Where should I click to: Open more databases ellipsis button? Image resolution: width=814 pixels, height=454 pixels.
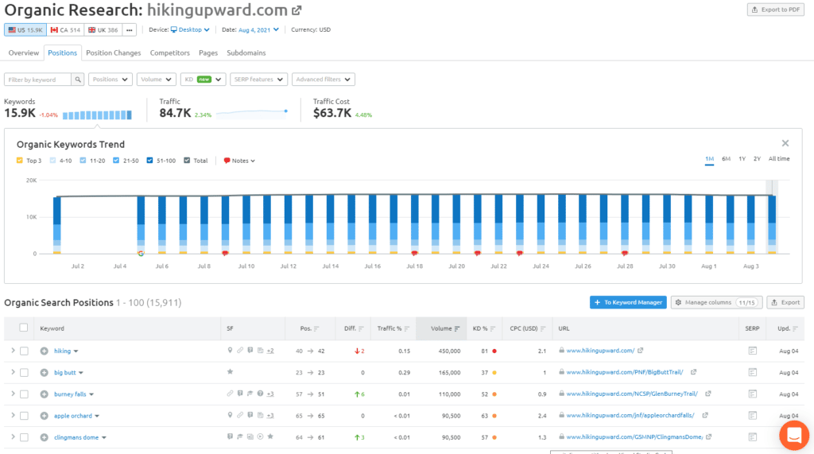point(130,30)
